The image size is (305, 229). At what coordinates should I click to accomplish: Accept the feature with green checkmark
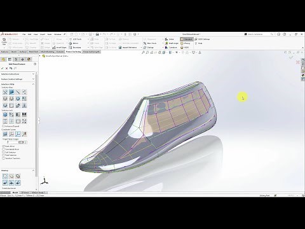pyautogui.click(x=3, y=69)
